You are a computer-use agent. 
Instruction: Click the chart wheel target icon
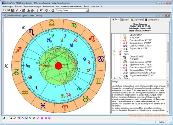point(47,10)
